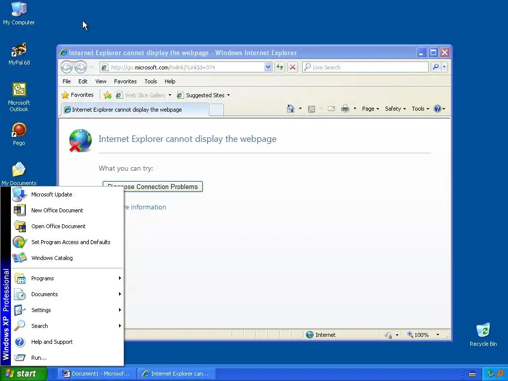Open the zoom level 100% dropdown arrow
508x381 pixels.
point(438,335)
